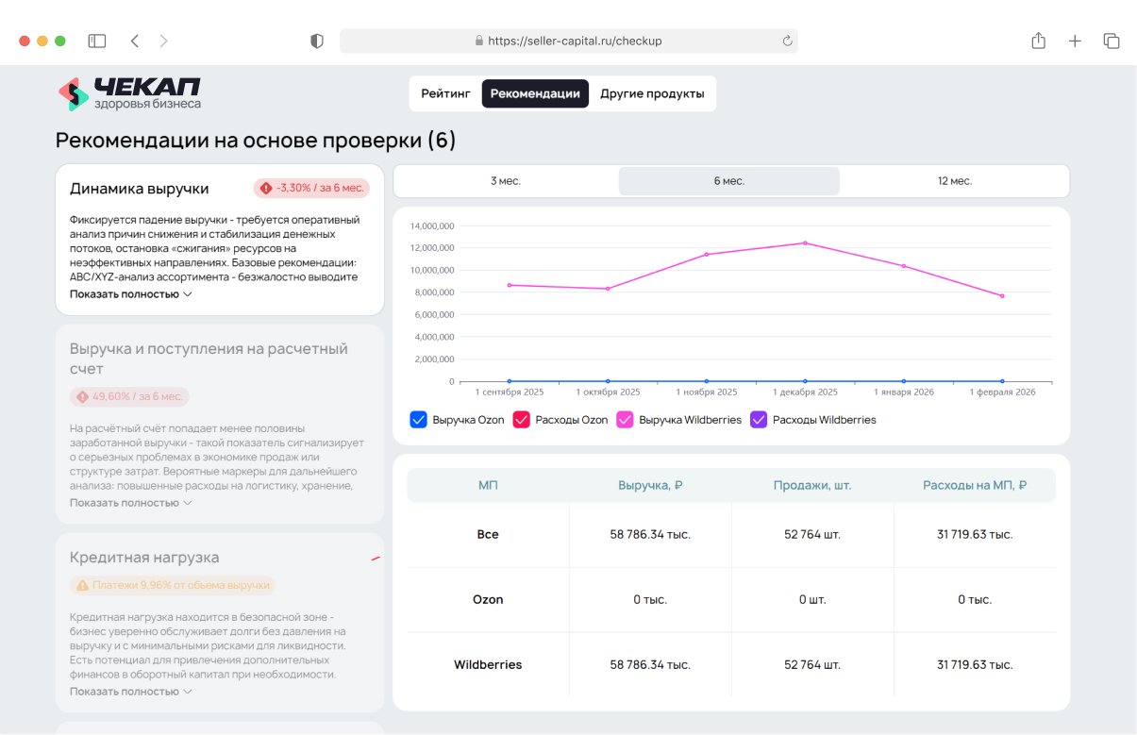
Task: Click the Чекап logo icon
Action: (x=74, y=93)
